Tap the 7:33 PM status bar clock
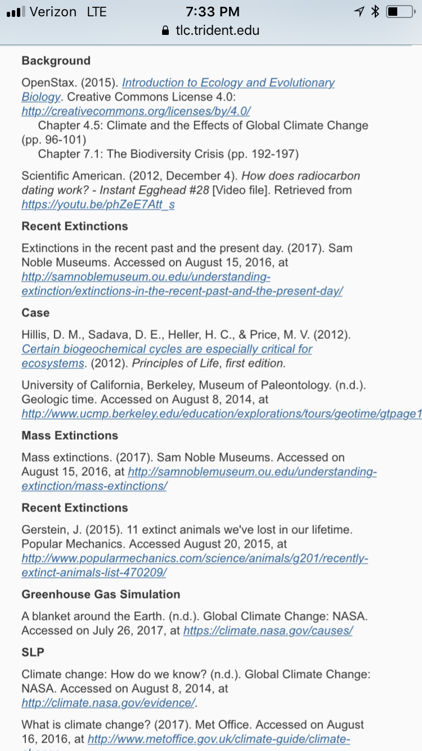The width and height of the screenshot is (422, 751). click(212, 12)
